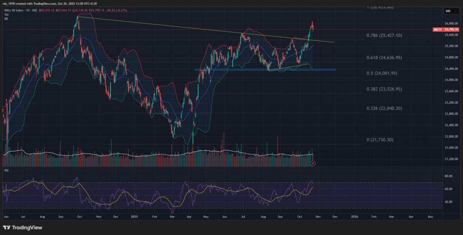Click the 2025 marker on time axis

tap(135, 217)
